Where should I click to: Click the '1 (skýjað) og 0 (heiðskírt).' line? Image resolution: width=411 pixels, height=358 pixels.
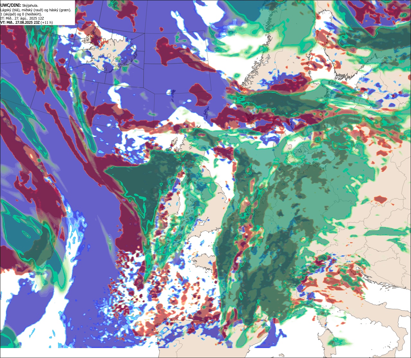[21, 14]
